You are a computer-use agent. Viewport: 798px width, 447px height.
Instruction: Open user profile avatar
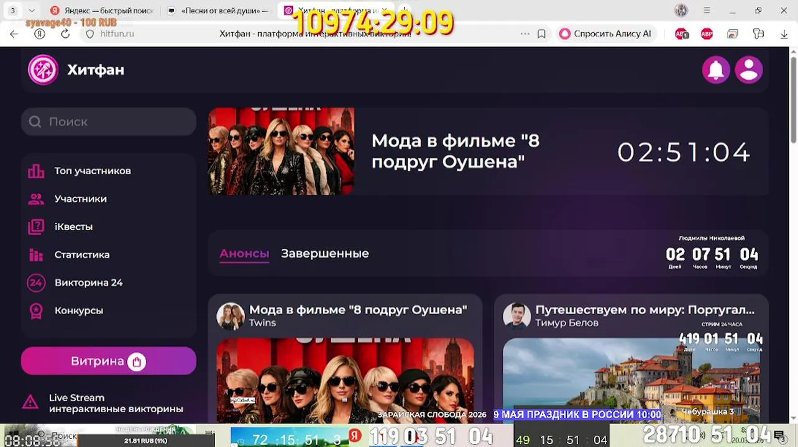[x=749, y=70]
